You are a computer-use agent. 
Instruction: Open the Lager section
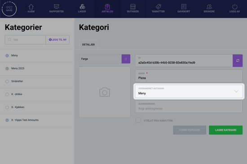82,9
